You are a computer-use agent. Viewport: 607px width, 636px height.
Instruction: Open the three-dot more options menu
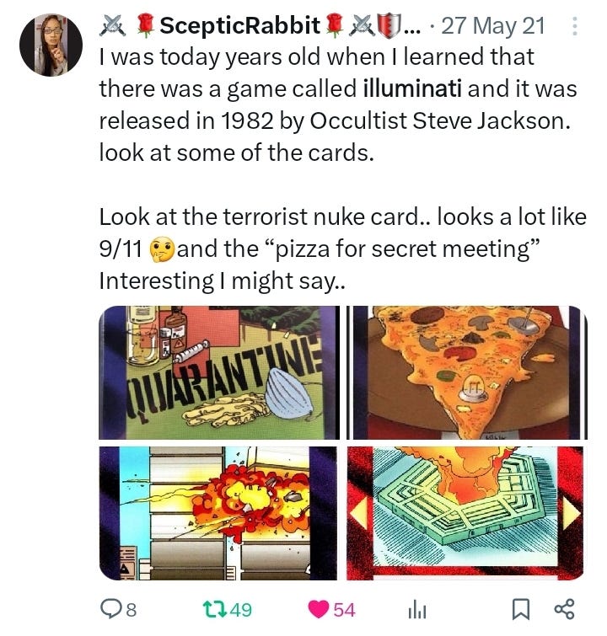574,26
